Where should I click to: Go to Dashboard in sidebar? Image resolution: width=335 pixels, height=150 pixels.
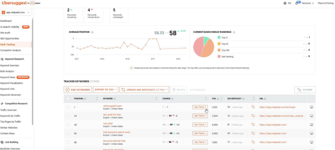pos(6,21)
